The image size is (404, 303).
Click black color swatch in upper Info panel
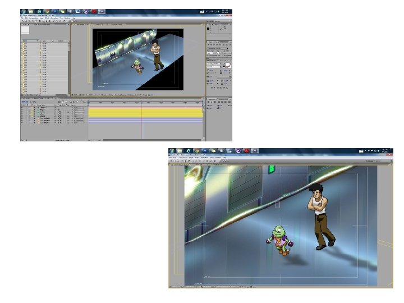coord(208,29)
